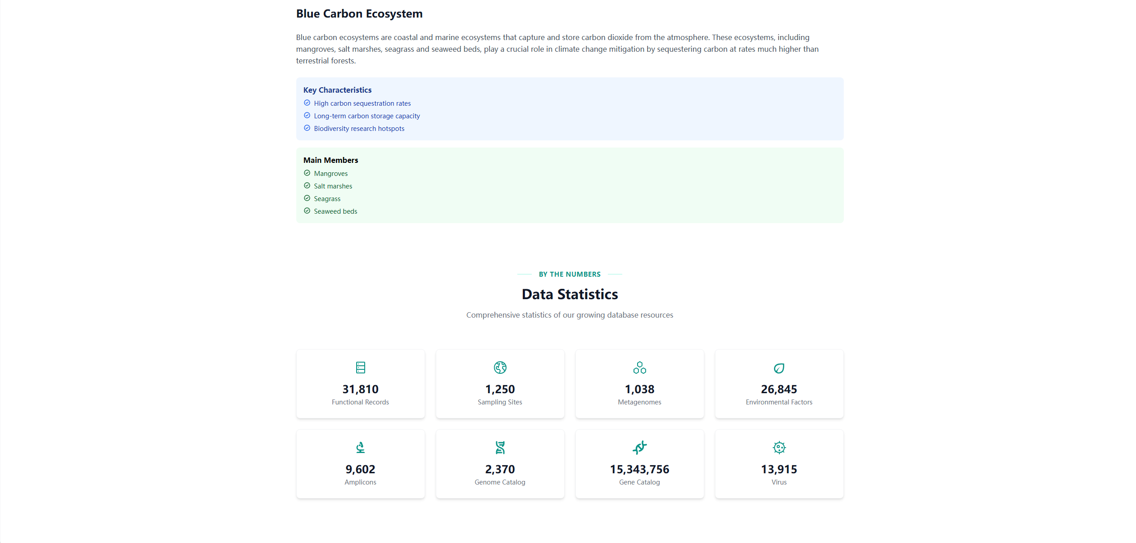Click the 1,250 sampling sites value
Image resolution: width=1136 pixels, height=543 pixels.
tap(500, 389)
